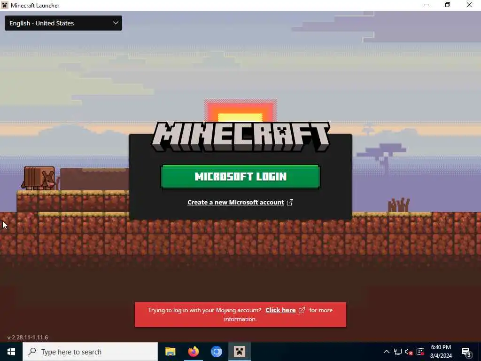This screenshot has height=361, width=481.
Task: Minimize the Minecraft Launcher window
Action: (427, 5)
